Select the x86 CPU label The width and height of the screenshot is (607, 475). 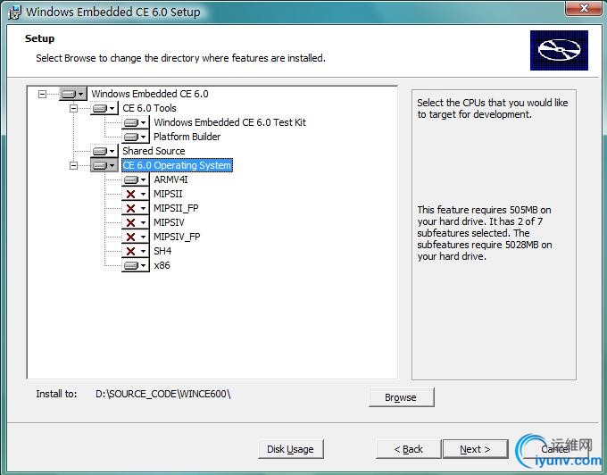click(x=162, y=265)
